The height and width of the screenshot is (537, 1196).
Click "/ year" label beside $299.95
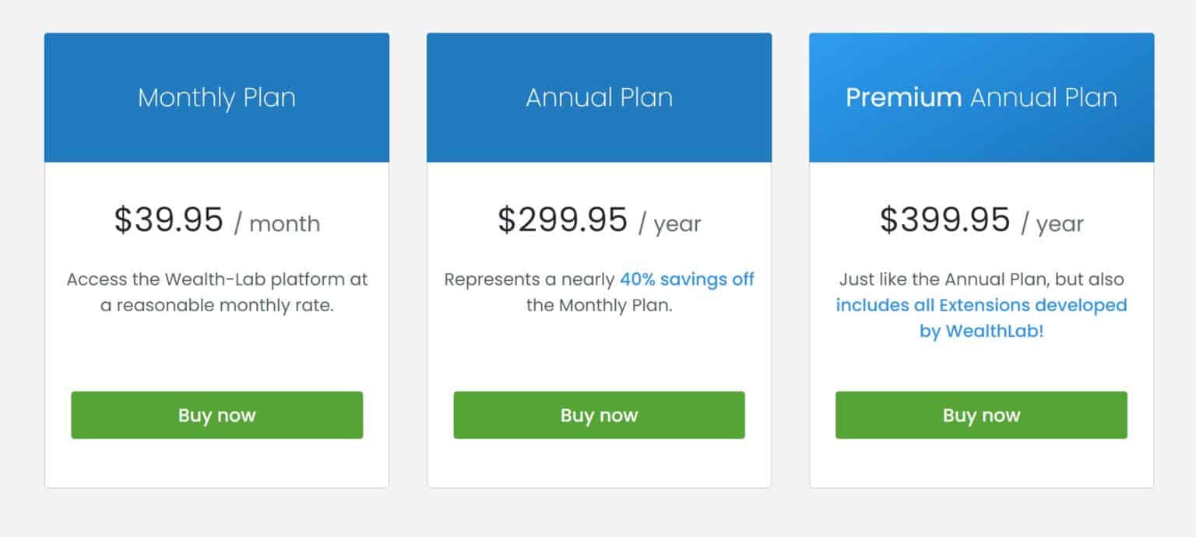(670, 224)
